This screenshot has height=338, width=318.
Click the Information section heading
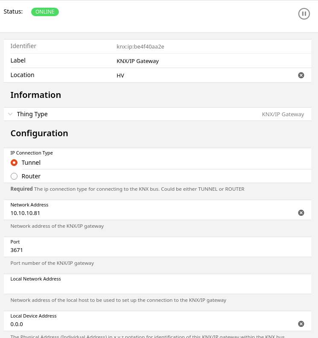35,95
